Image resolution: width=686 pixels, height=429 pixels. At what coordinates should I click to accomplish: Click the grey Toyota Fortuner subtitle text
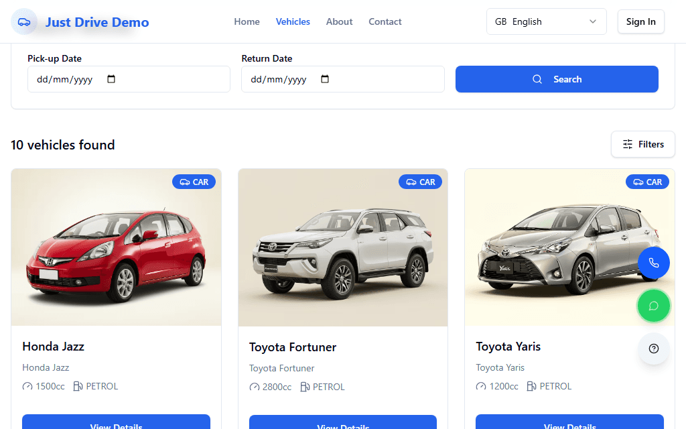click(x=282, y=368)
